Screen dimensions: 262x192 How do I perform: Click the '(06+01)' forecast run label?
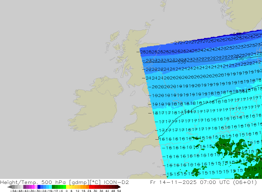(245, 182)
